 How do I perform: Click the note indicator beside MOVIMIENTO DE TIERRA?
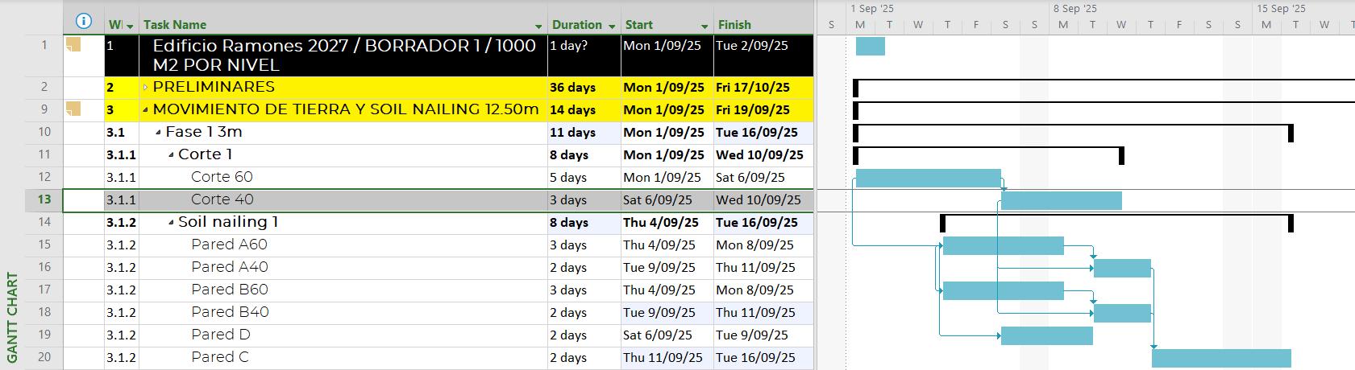73,109
